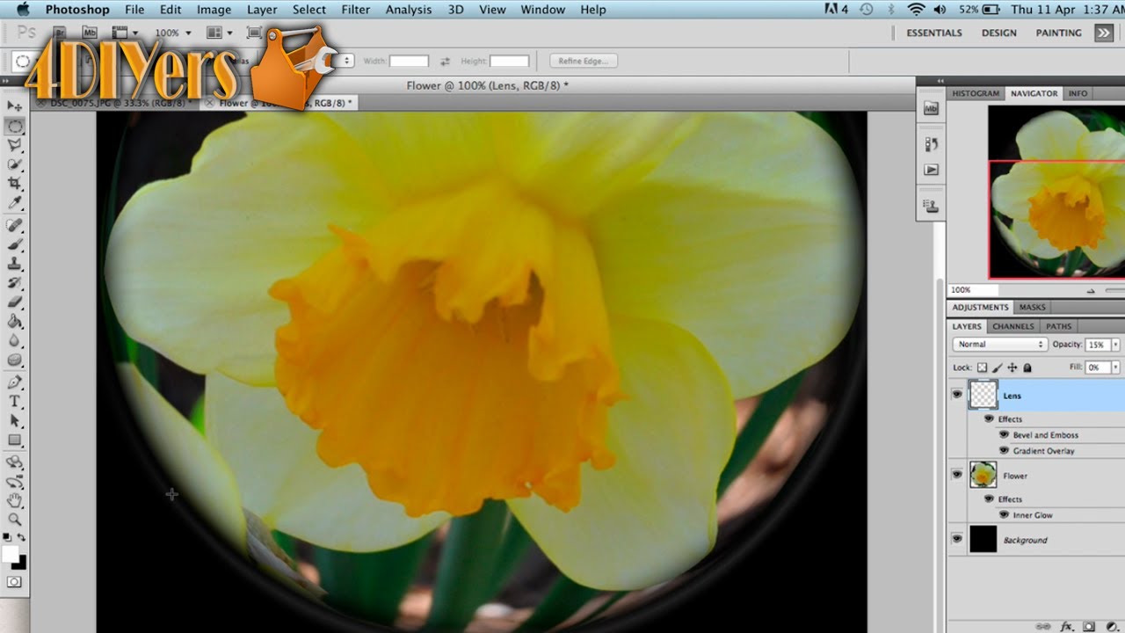This screenshot has width=1125, height=633.
Task: Select the Eyedropper tool
Action: pos(15,204)
